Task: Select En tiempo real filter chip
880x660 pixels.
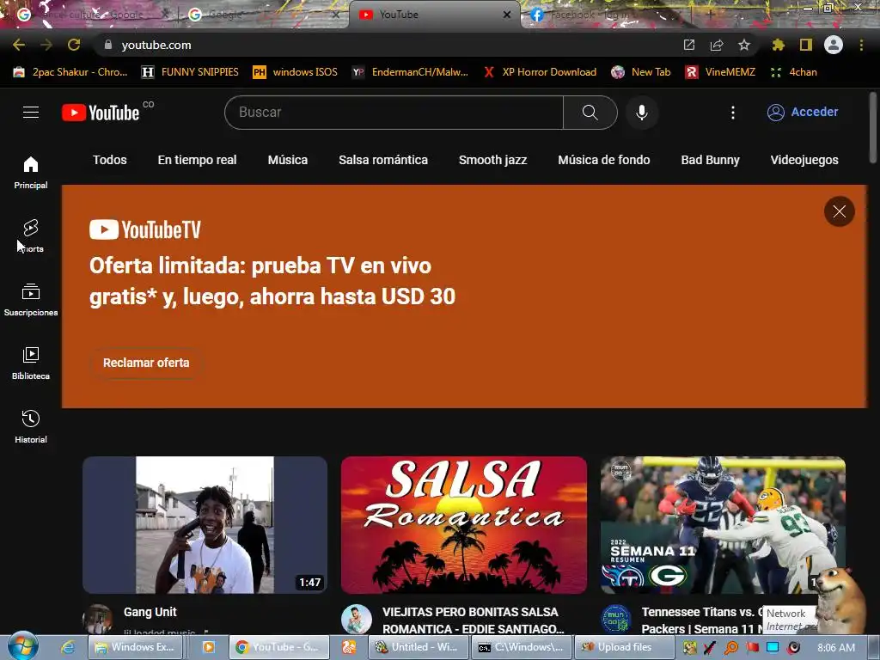Action: [x=197, y=160]
